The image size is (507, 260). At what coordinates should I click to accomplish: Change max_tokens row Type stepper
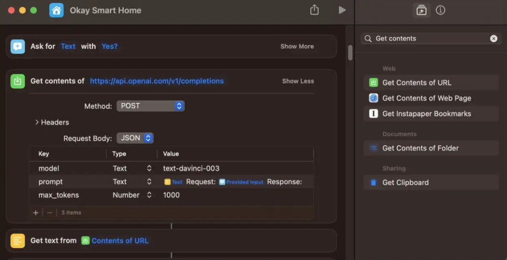tap(149, 195)
